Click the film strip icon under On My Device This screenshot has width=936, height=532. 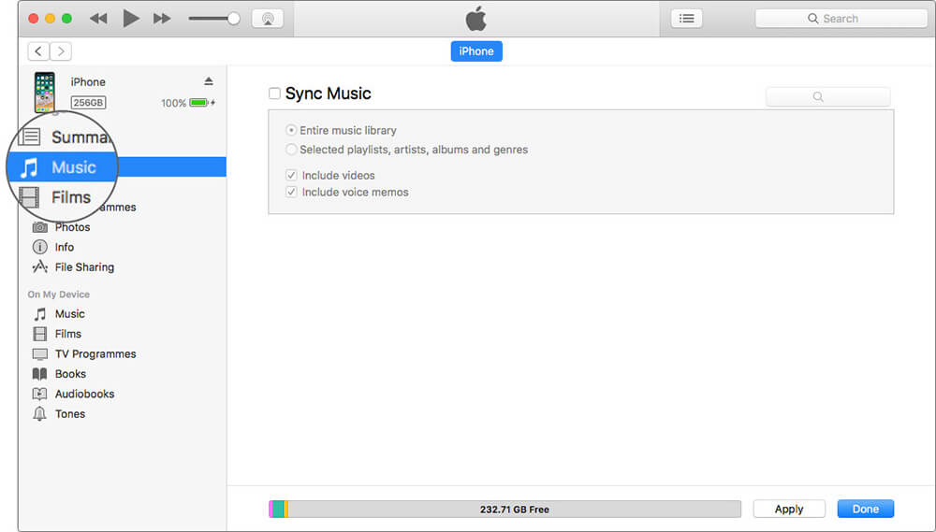click(40, 334)
